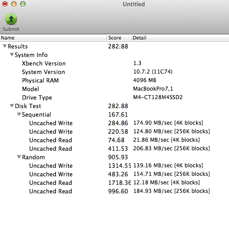
Task: Select Uncached Write row scoring 220.58
Action: tap(114, 131)
